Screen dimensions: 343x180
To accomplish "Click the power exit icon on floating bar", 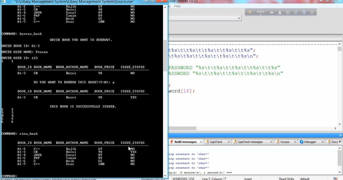I will (x=312, y=12).
